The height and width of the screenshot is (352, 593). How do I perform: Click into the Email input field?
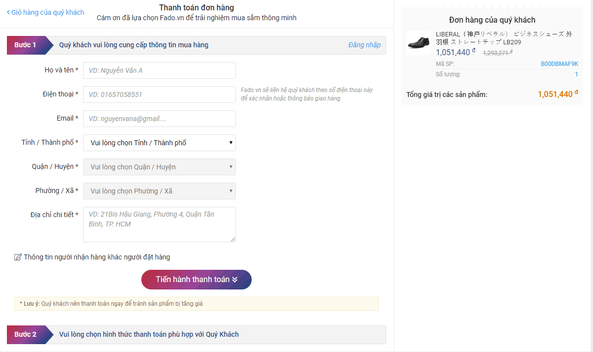point(160,119)
